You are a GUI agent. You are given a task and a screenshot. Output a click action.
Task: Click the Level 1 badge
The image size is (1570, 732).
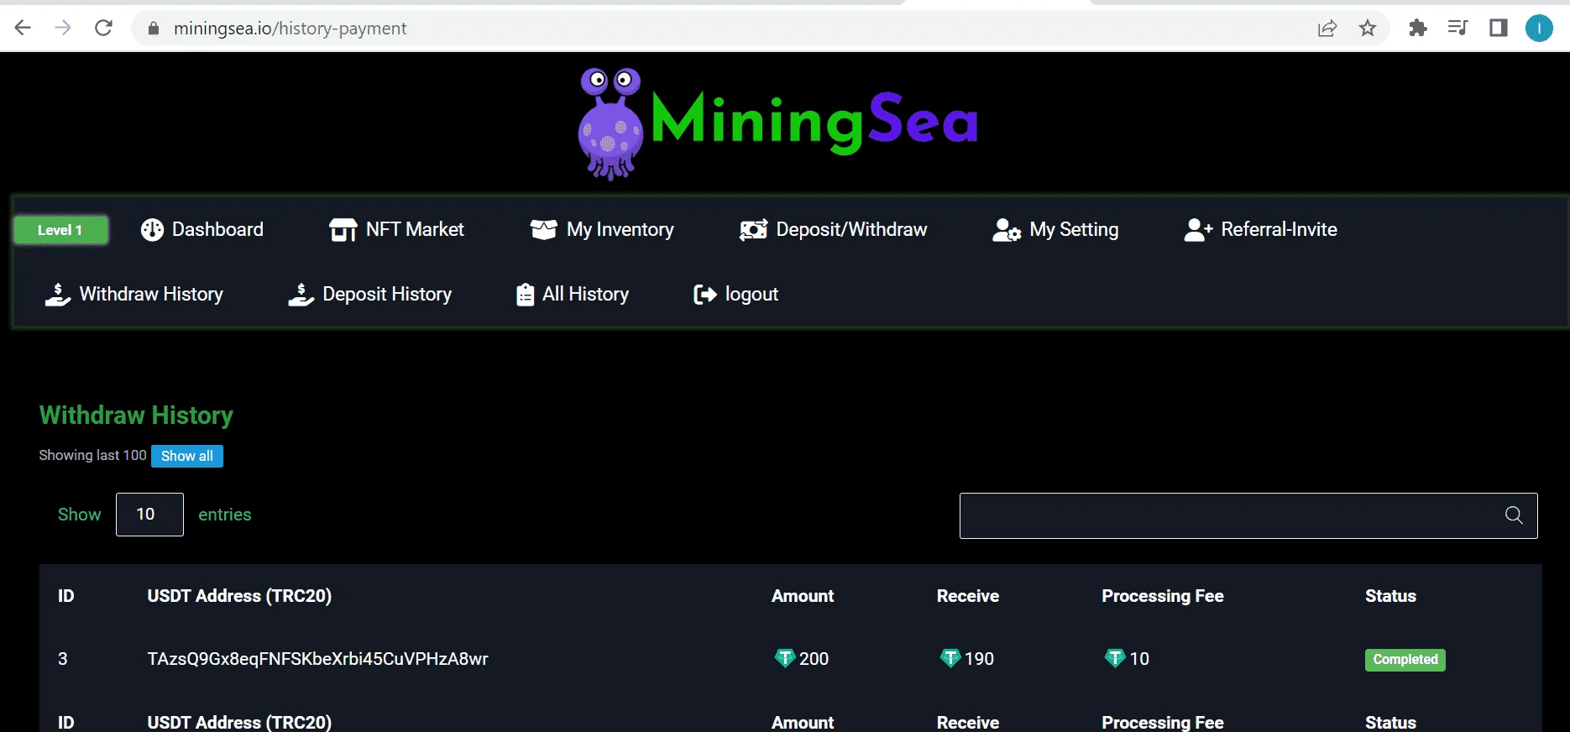[x=60, y=230]
